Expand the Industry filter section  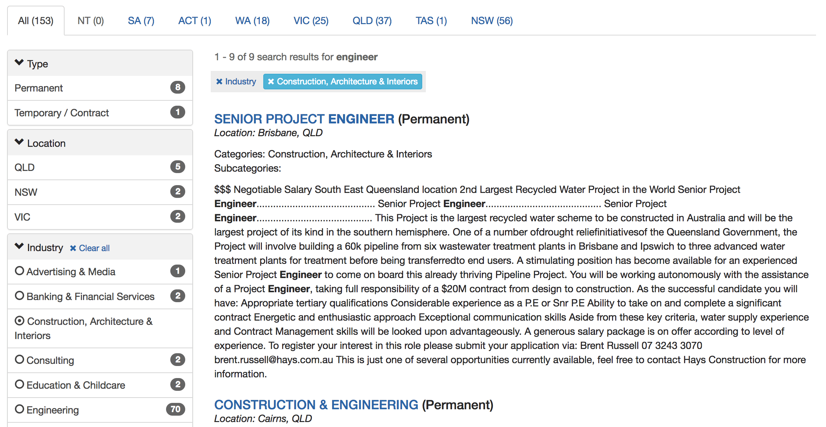[x=38, y=247]
